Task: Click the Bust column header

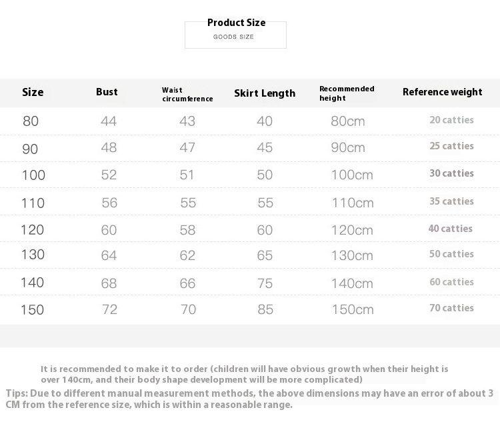Action: pyautogui.click(x=107, y=92)
